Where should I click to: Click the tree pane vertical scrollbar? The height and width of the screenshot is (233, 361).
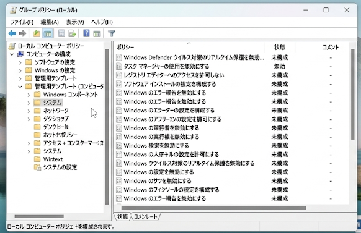(107, 127)
